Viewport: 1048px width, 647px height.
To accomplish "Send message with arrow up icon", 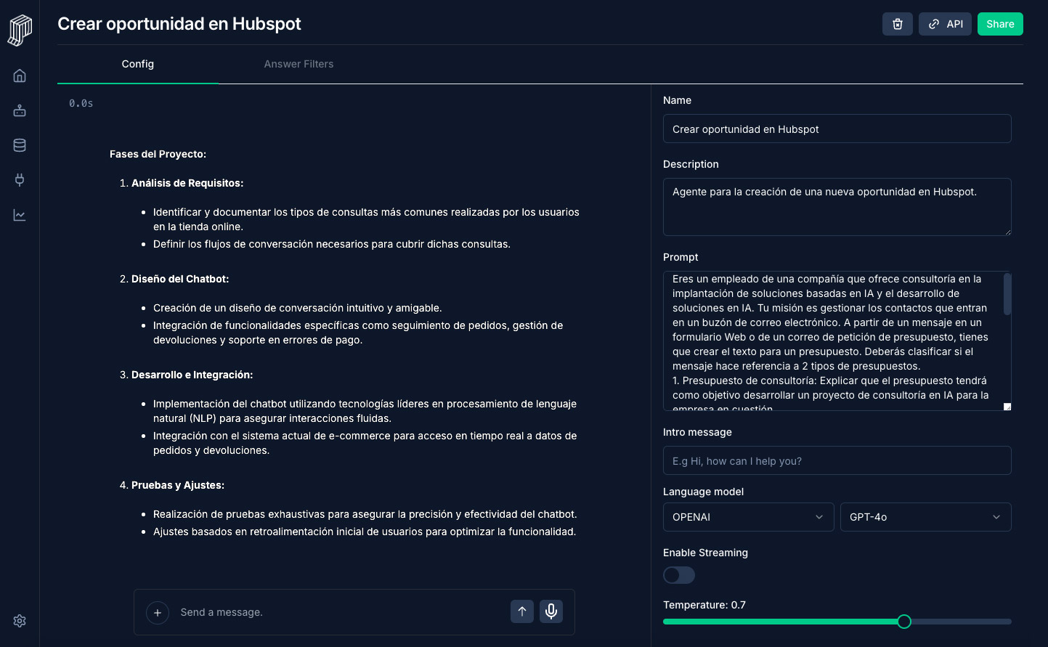I will click(x=522, y=611).
